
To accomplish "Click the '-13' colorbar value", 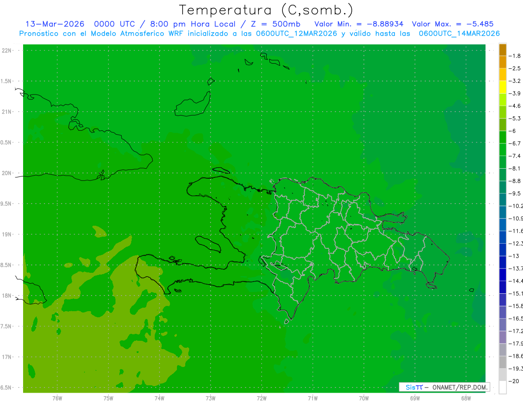I will tap(514, 256).
